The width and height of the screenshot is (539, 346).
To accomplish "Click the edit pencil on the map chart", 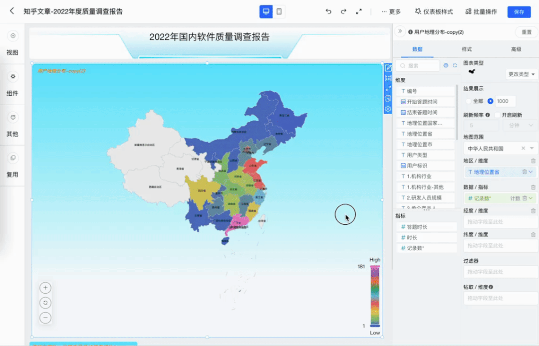I will [x=388, y=67].
